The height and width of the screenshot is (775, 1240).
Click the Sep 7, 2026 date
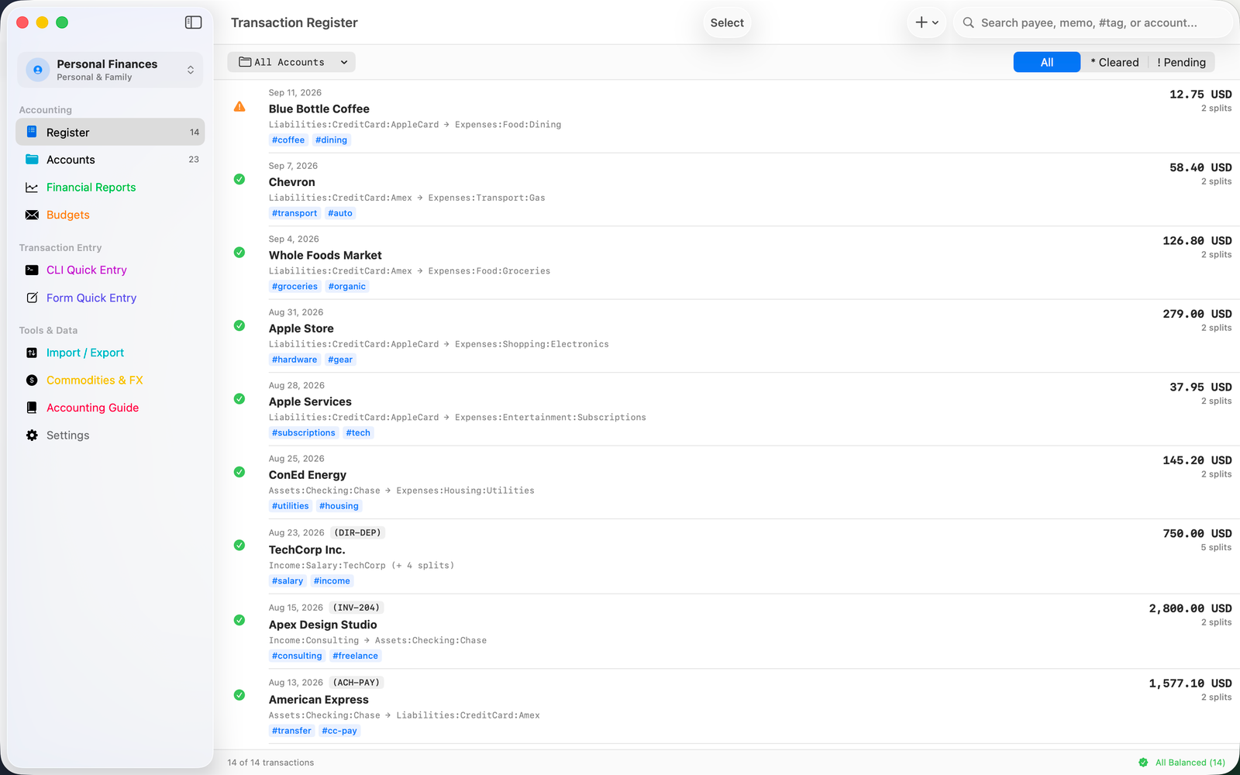pos(293,166)
